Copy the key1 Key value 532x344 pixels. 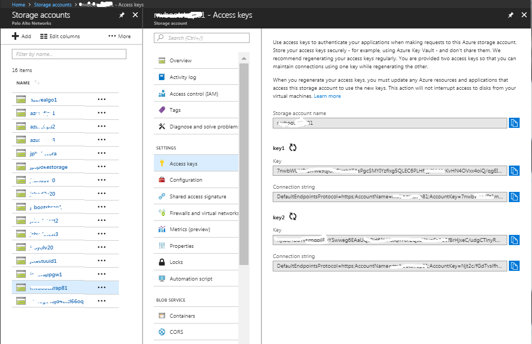click(x=514, y=171)
